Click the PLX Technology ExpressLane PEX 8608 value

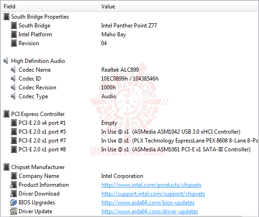click(179, 141)
